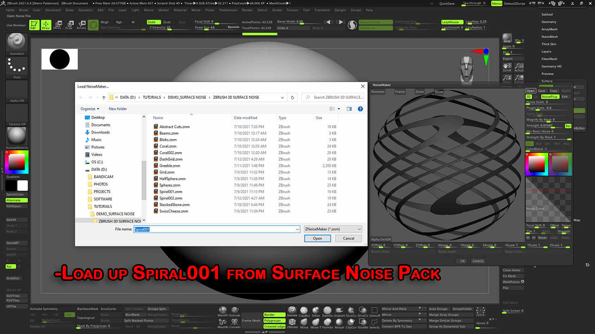Disable the Polygroups display toggle
The height and width of the screenshot is (334, 595).
pos(274,320)
